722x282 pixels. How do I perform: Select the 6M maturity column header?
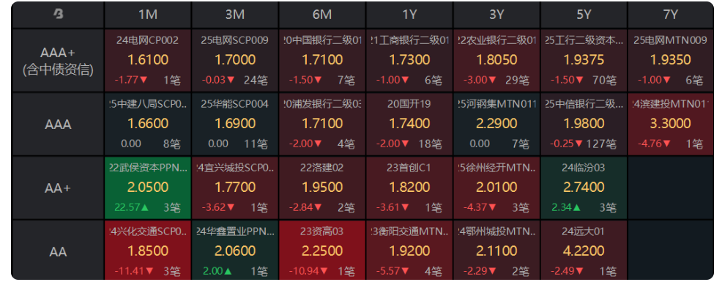322,15
